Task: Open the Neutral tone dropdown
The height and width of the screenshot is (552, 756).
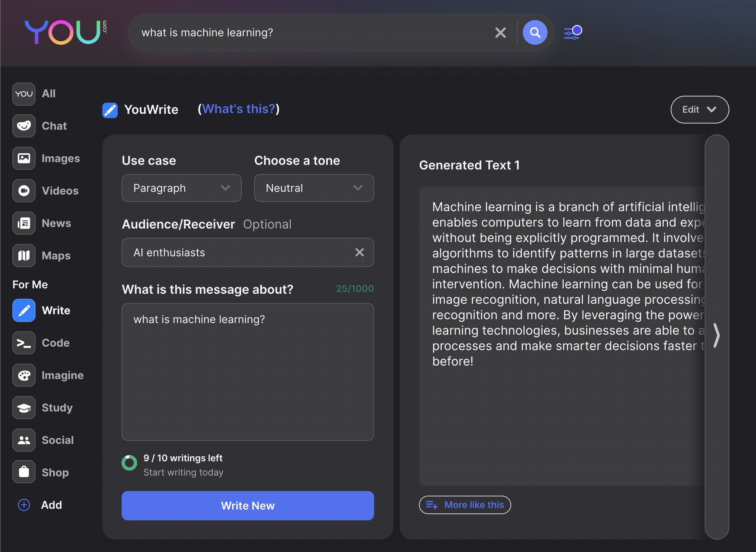Action: point(314,188)
